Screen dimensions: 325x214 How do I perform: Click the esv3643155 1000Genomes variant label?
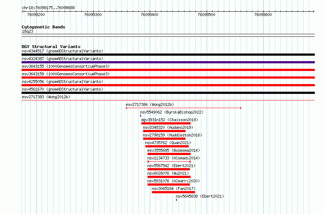pos(66,66)
